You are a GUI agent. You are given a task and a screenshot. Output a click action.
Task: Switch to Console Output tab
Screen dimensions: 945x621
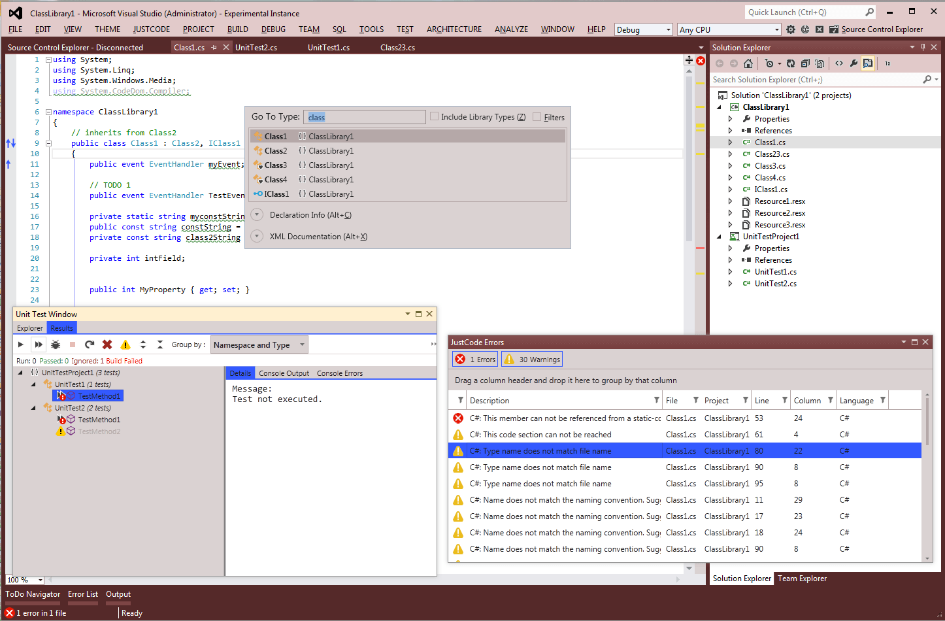(284, 373)
